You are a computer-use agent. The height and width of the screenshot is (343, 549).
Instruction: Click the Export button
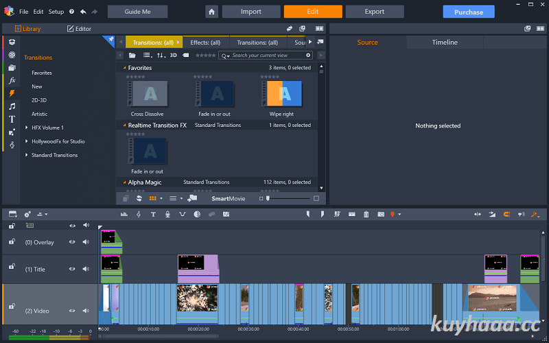click(375, 12)
